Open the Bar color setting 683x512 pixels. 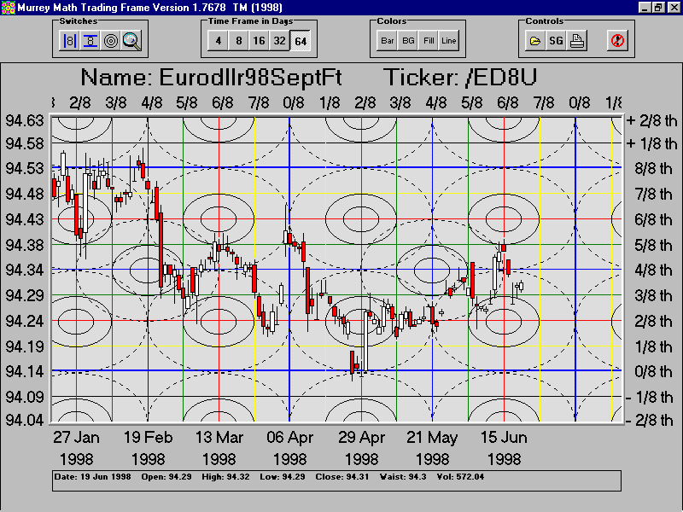[x=388, y=40]
